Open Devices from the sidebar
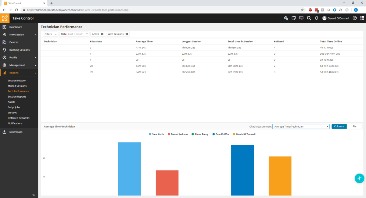This screenshot has height=198, width=366. (14, 42)
